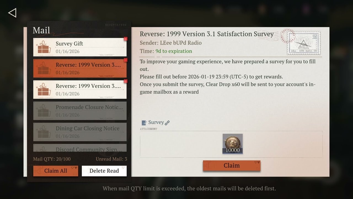This screenshot has height=199, width=353.
Task: Click the gift icon on Promenade Closure Notice
Action: point(43,111)
